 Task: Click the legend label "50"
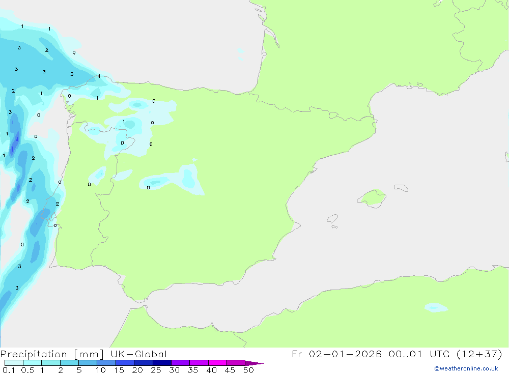248,370
